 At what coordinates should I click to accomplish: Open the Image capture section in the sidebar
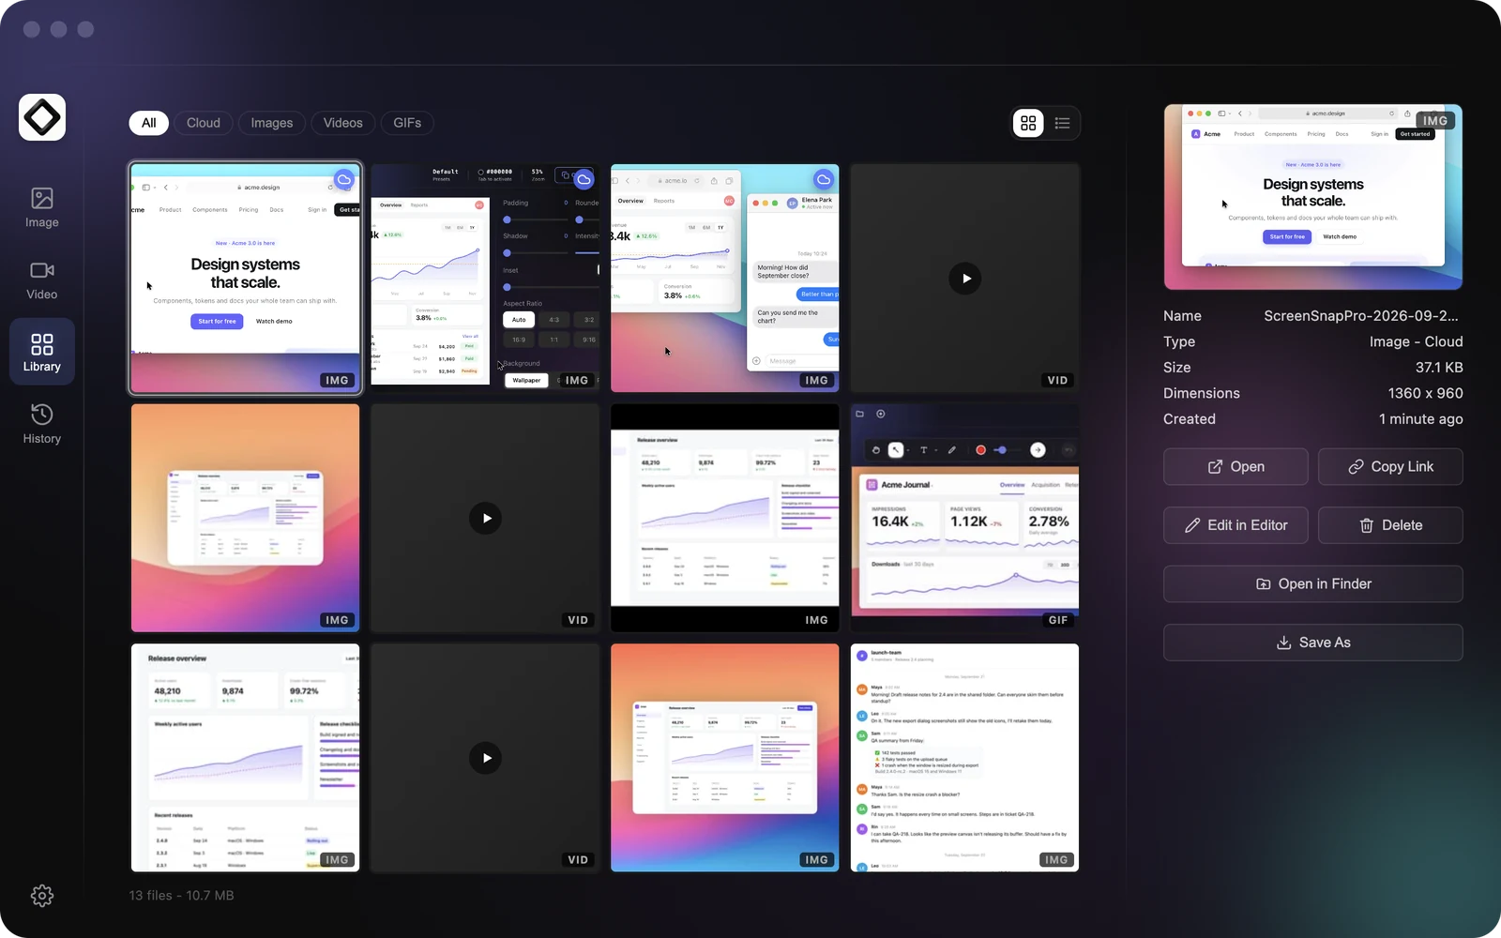tap(41, 208)
